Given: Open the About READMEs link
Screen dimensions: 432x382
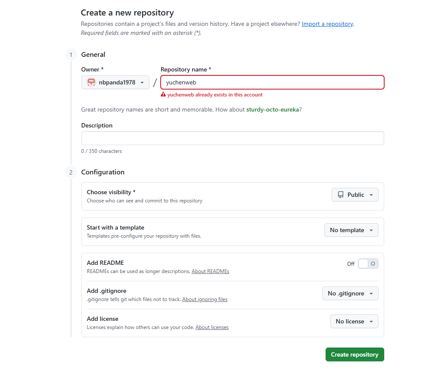Looking at the screenshot, I should (210, 271).
